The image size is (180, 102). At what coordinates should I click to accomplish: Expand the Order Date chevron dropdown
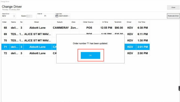(69, 16)
